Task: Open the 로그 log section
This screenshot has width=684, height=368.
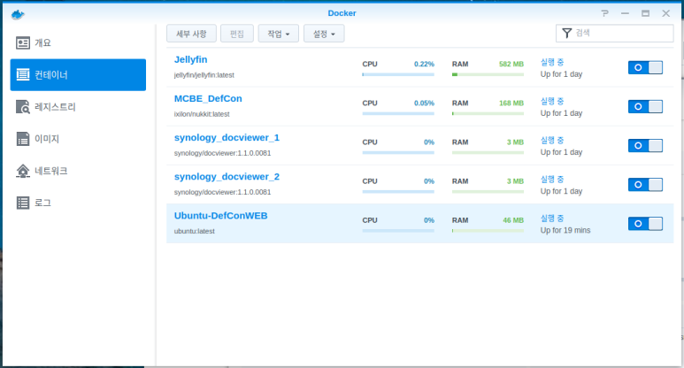Action: click(78, 203)
